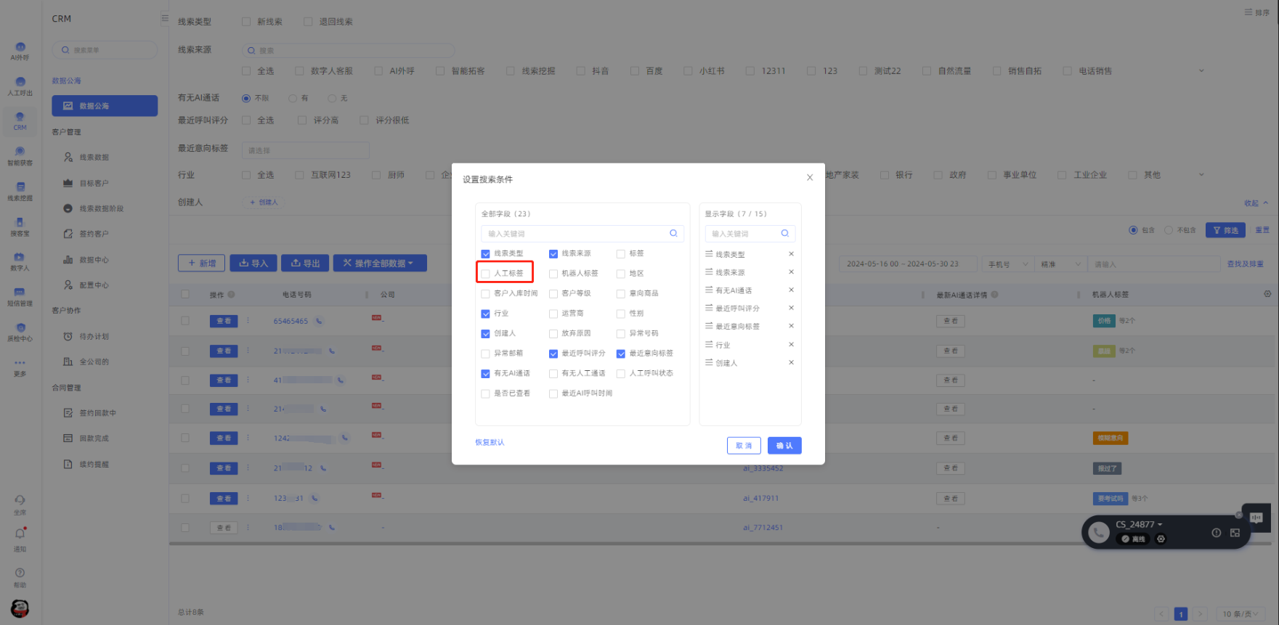Click the 显示字段 keyword search field
1279x625 pixels.
[744, 234]
